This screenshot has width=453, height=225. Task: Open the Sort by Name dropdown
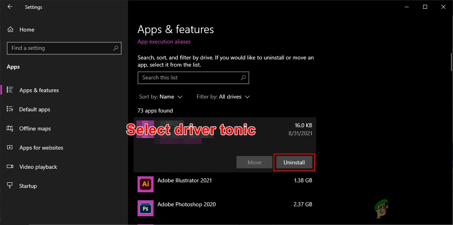click(x=161, y=97)
